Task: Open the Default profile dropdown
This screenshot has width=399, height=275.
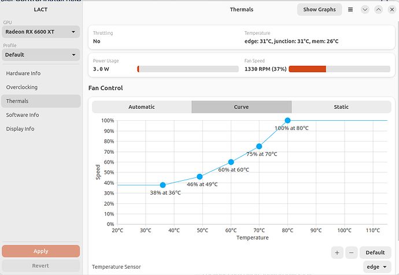Action: (x=40, y=55)
